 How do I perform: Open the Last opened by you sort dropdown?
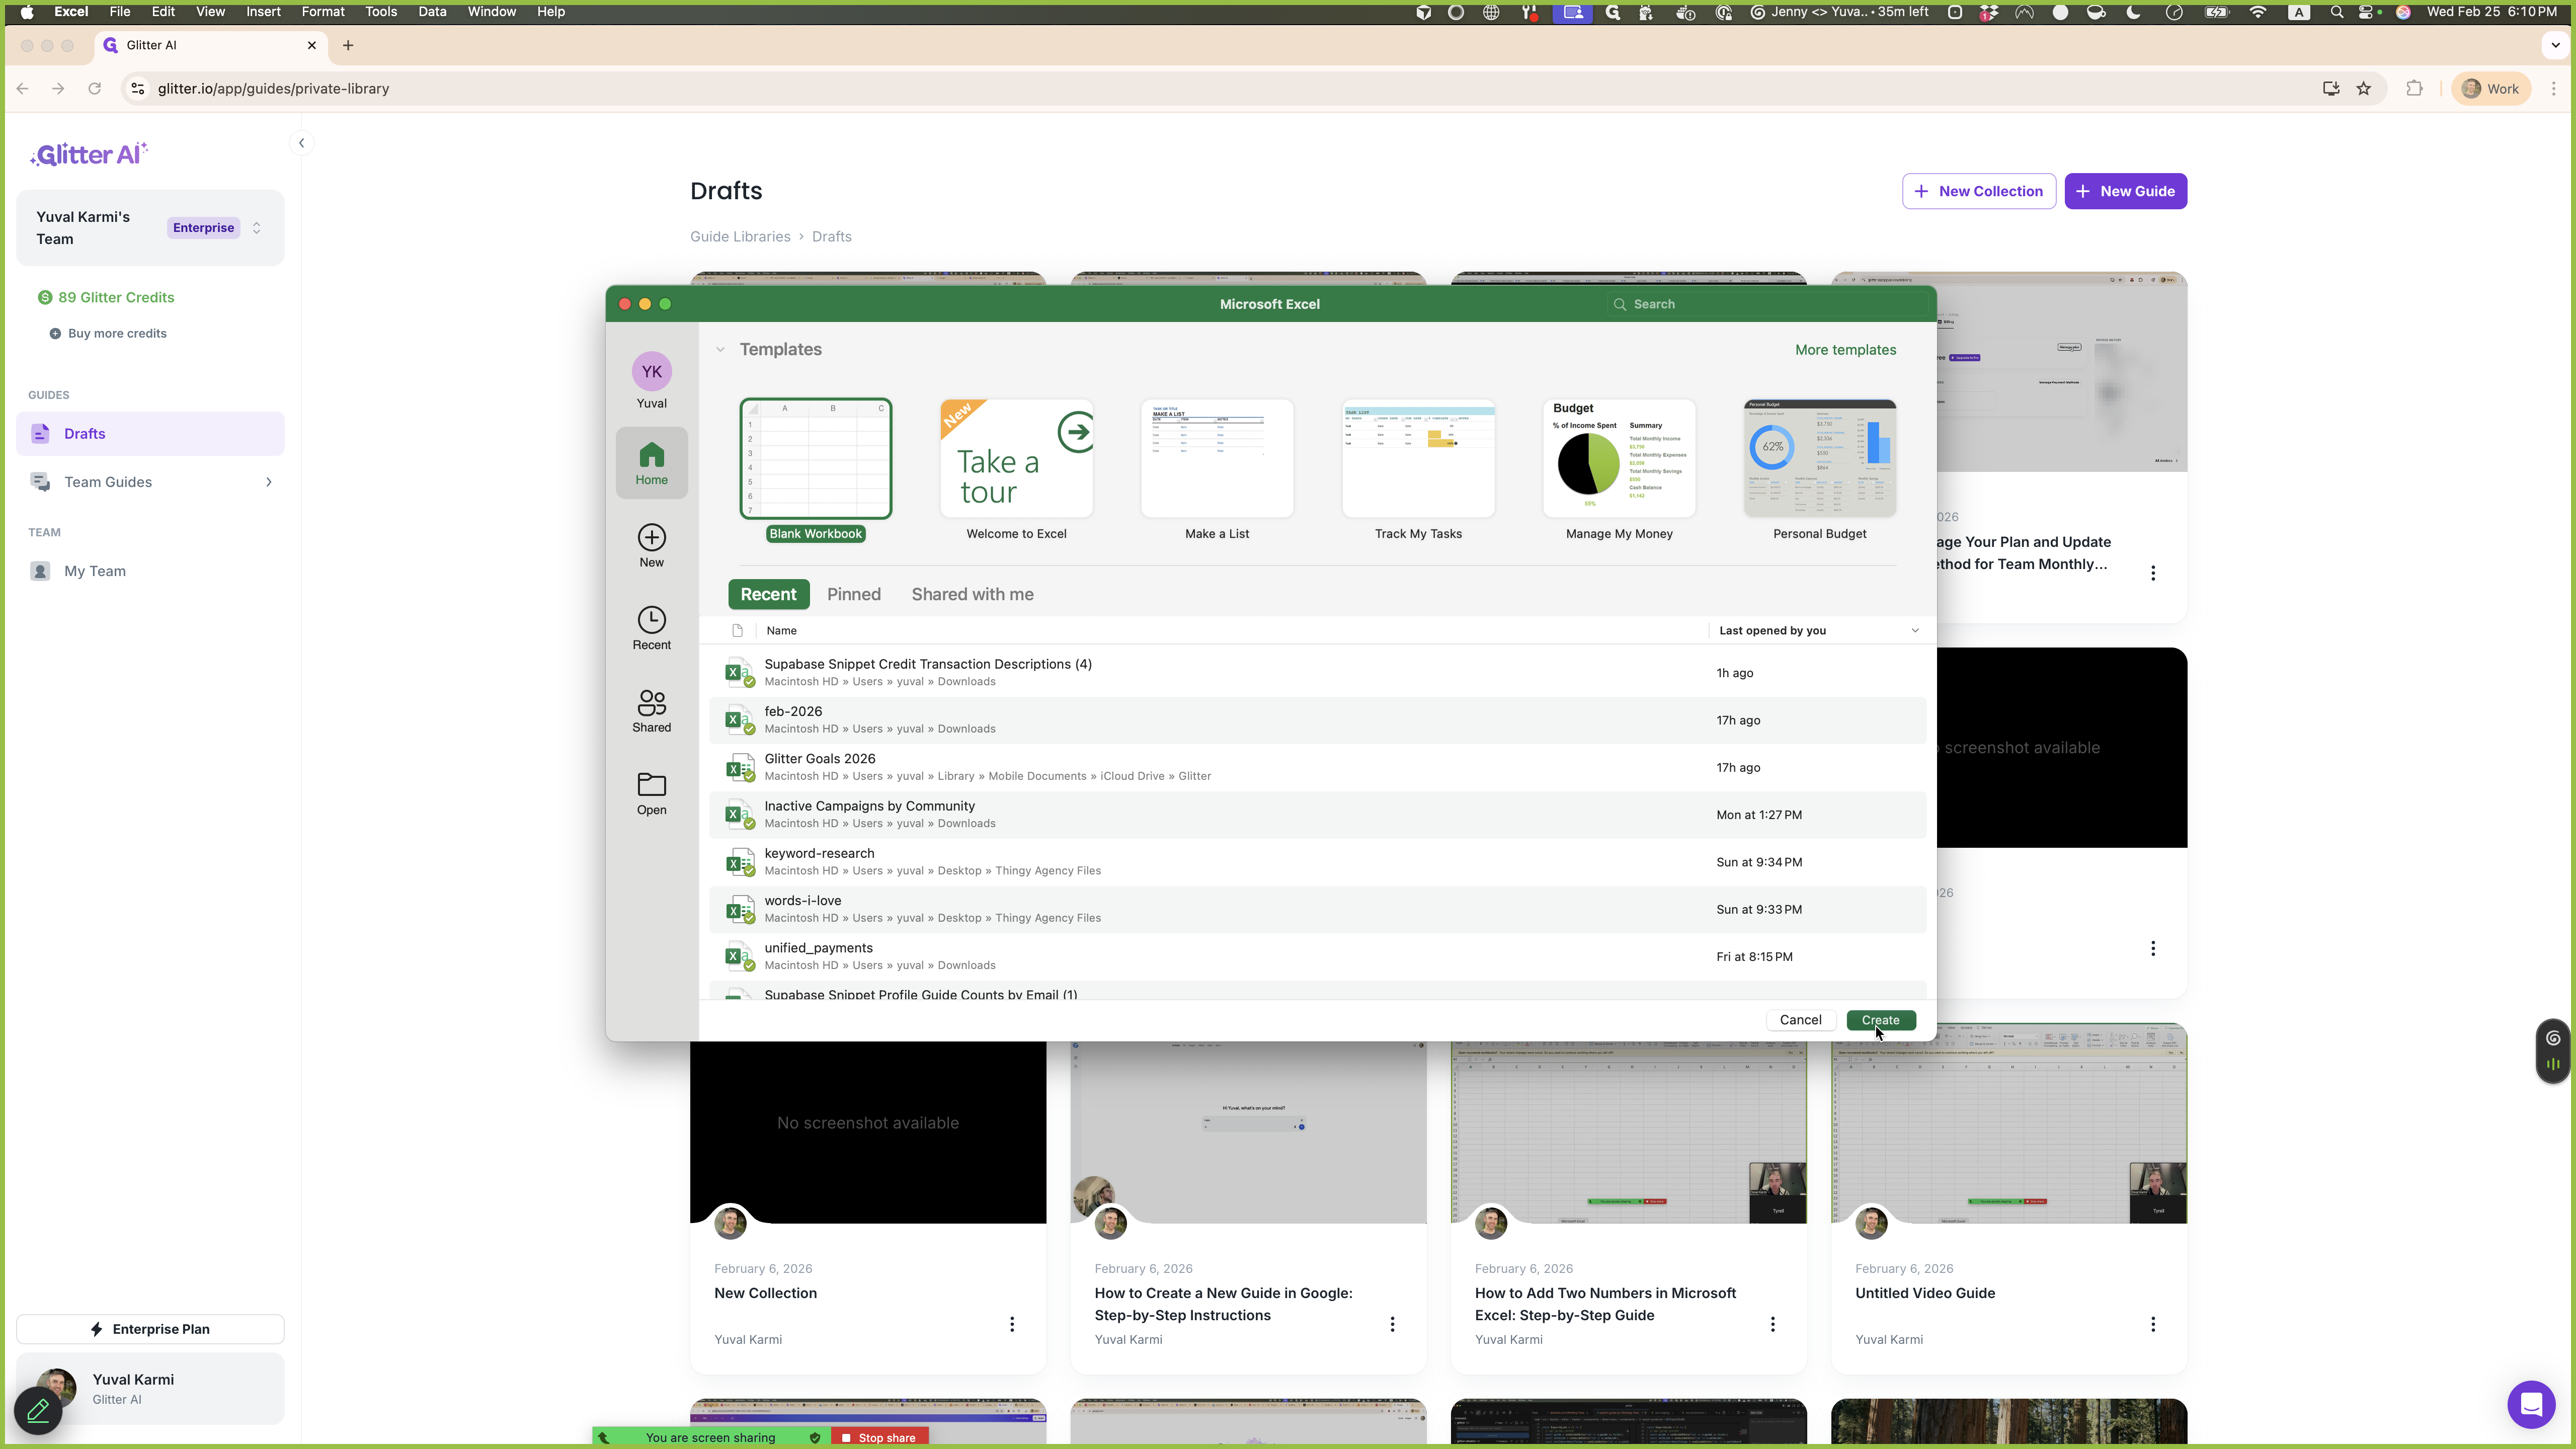point(1914,631)
